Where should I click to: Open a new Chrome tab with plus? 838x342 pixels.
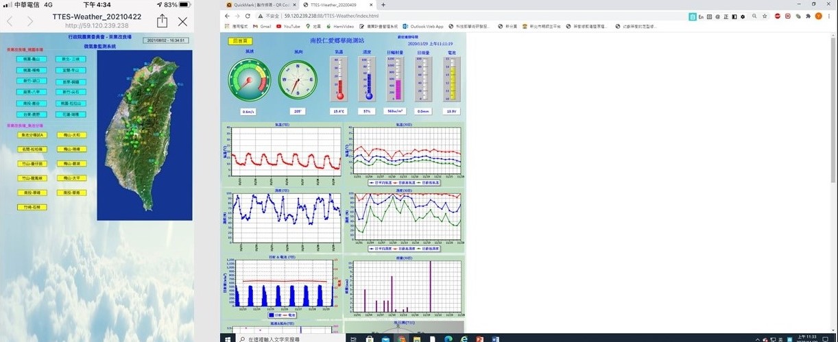[383, 4]
